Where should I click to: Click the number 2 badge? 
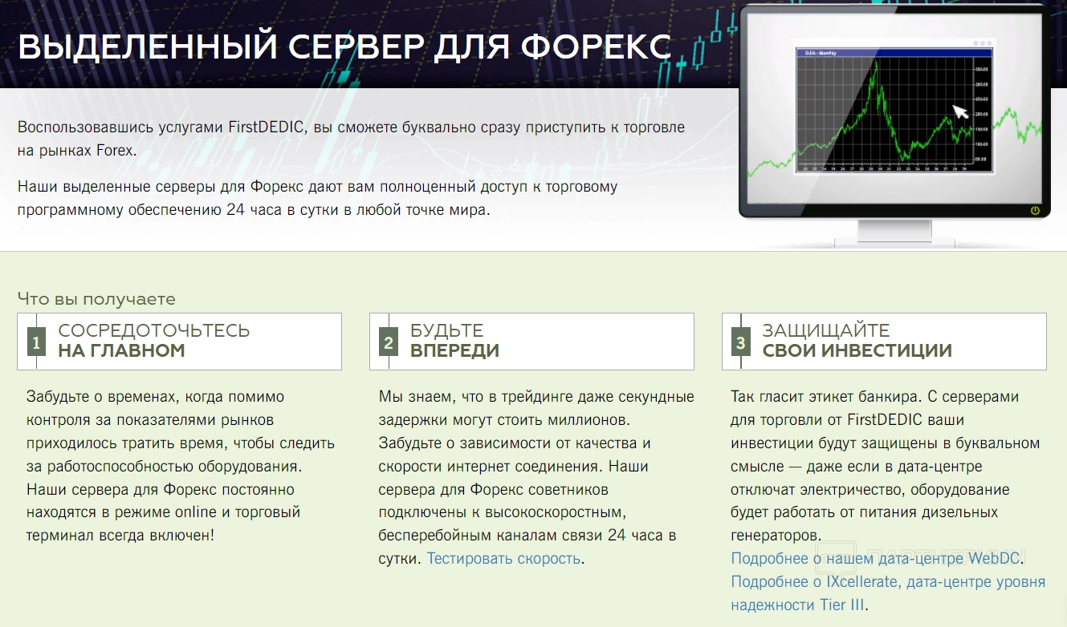tap(389, 343)
